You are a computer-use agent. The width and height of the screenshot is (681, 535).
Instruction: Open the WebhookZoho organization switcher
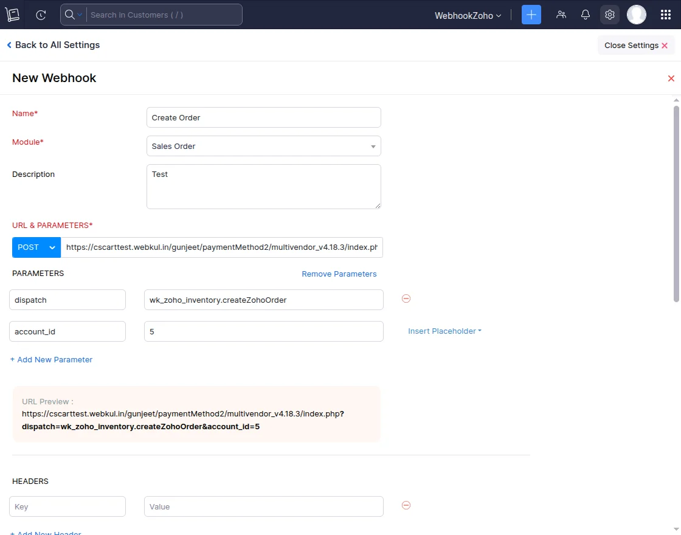coord(468,15)
